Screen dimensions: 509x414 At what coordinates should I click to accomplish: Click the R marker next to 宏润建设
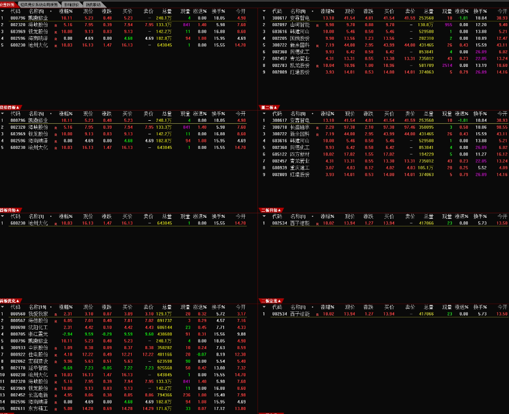pos(55,361)
